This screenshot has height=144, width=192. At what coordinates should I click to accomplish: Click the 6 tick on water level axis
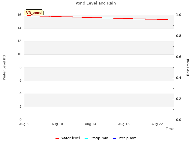pyautogui.click(x=20, y=80)
